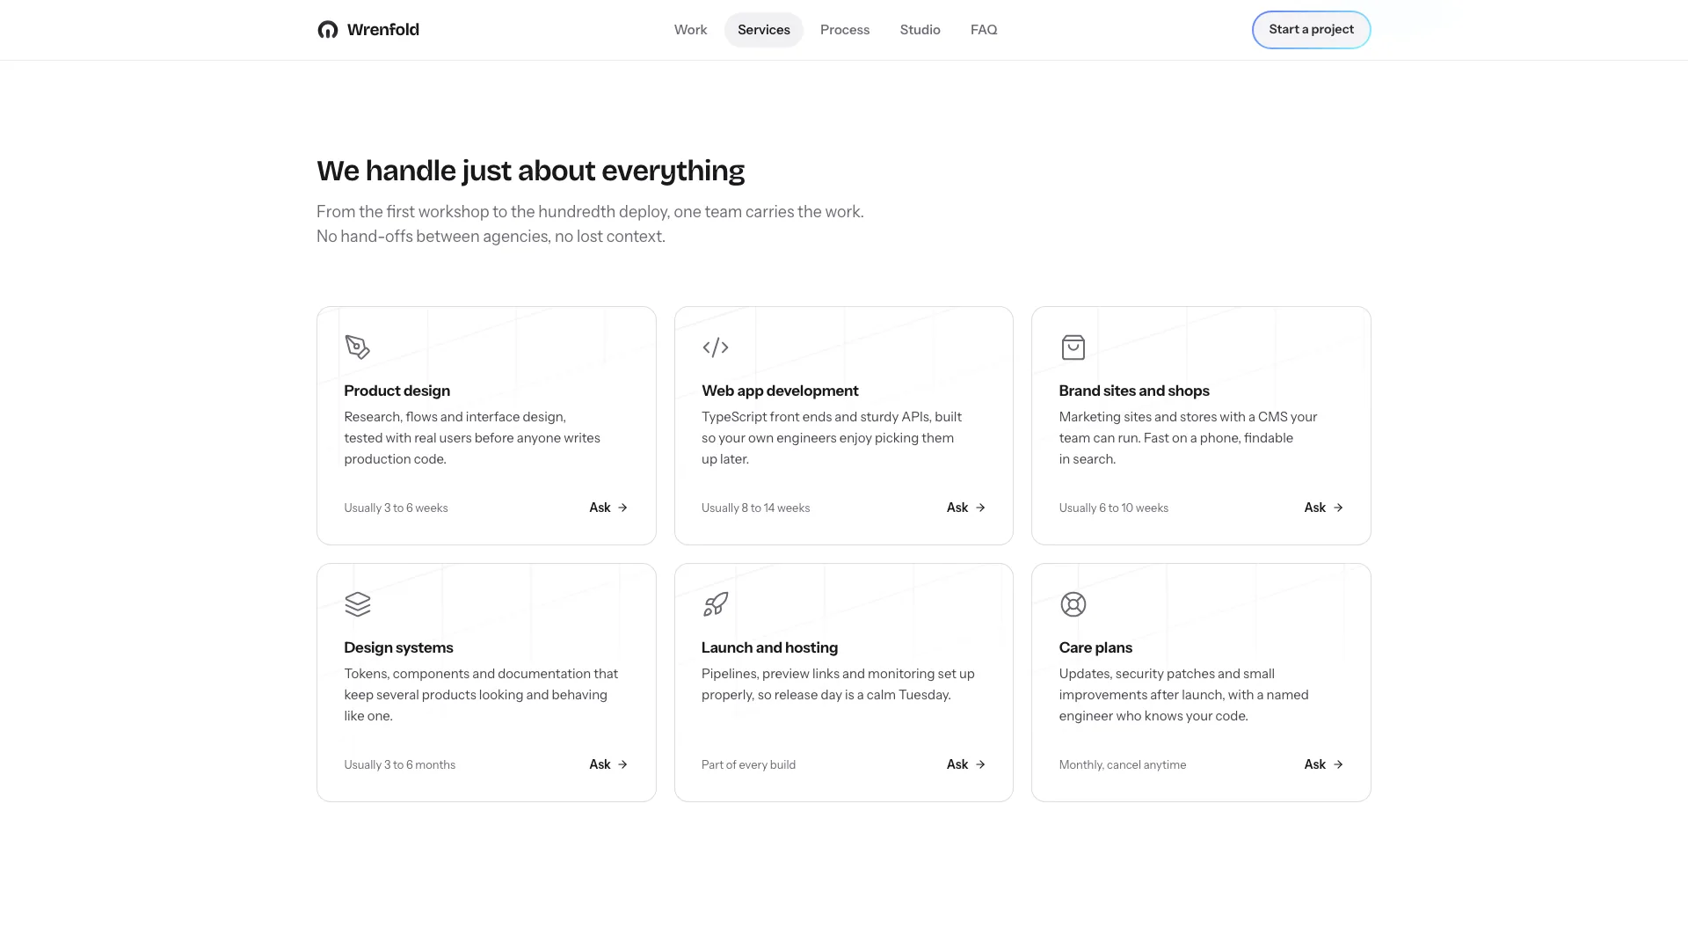Click 'Monthly, cancel anytime' text
This screenshot has height=950, width=1688.
point(1122,764)
